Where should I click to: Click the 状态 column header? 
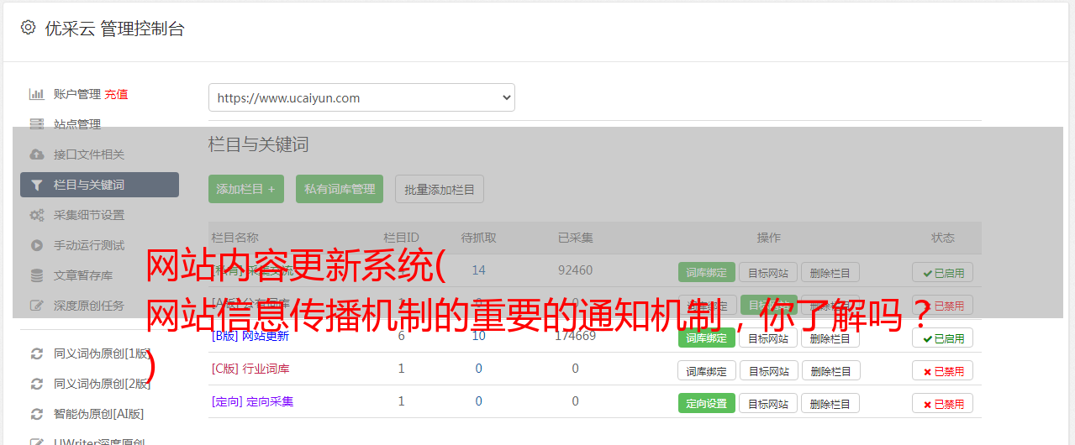942,238
